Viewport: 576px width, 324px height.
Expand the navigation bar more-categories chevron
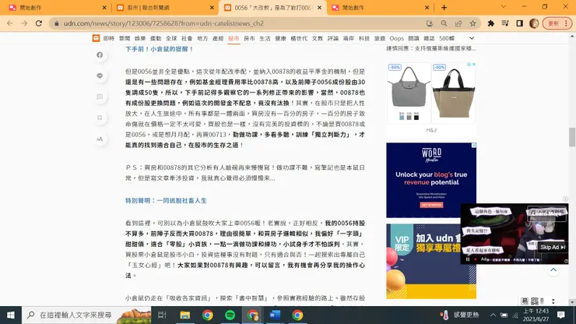point(472,38)
